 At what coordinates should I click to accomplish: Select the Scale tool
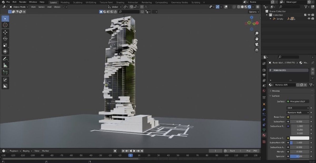coord(5,45)
